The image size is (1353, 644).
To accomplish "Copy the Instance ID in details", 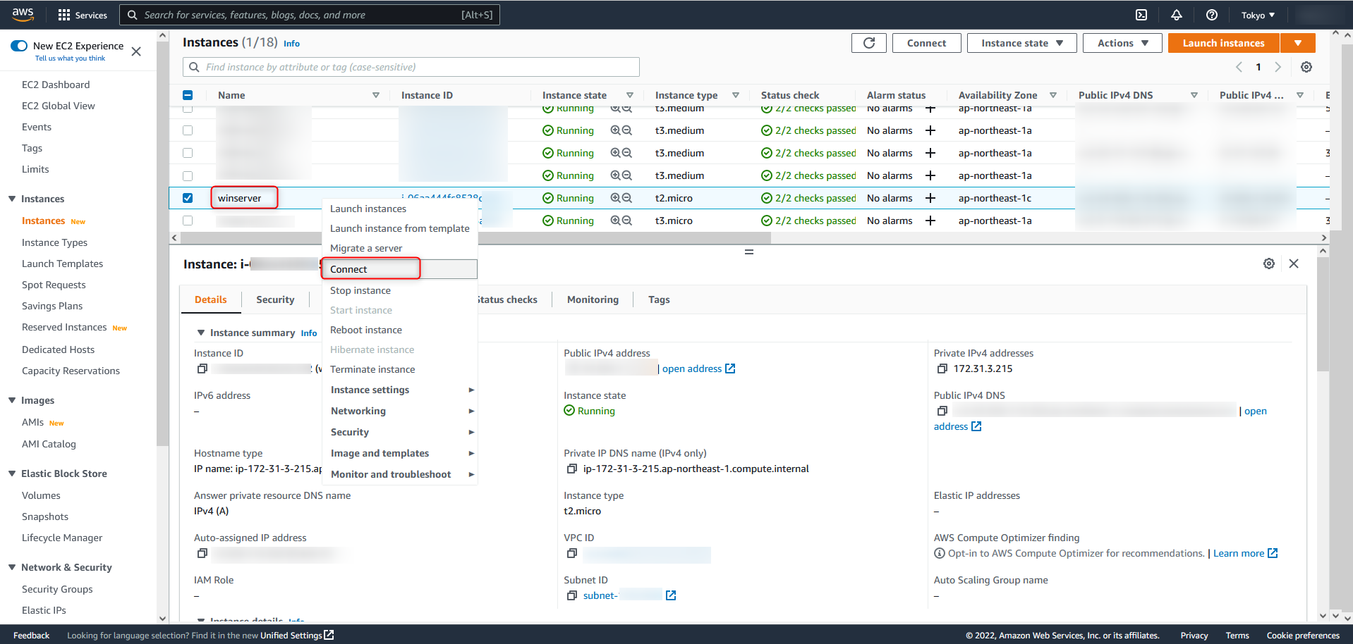I will coord(202,369).
